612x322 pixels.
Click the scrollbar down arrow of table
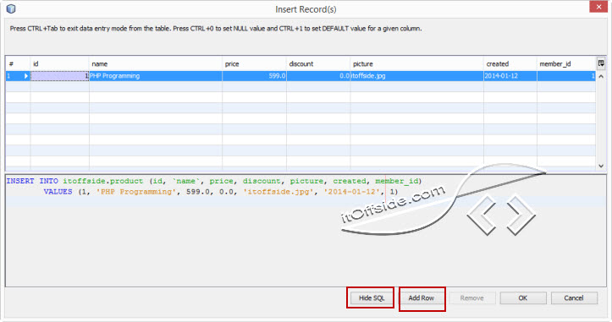601,166
